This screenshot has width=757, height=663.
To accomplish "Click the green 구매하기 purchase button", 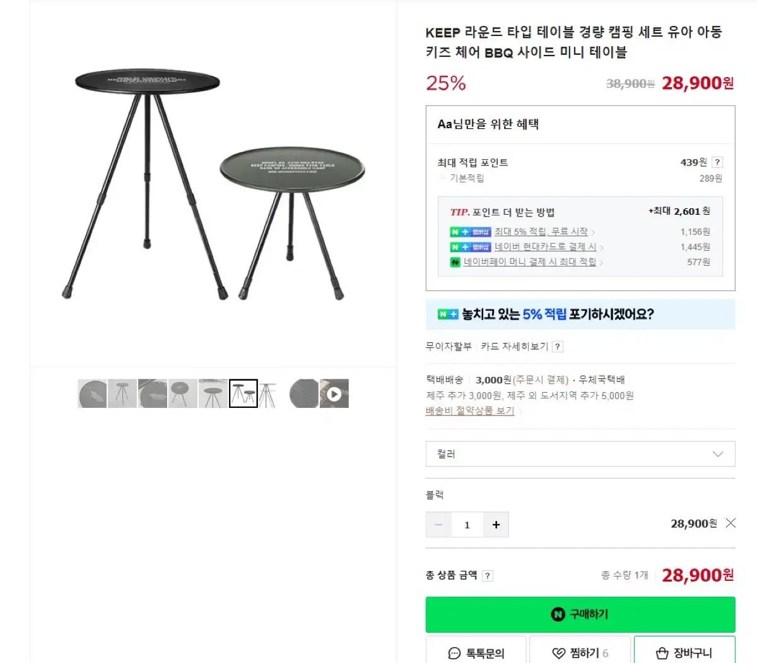I will [580, 614].
